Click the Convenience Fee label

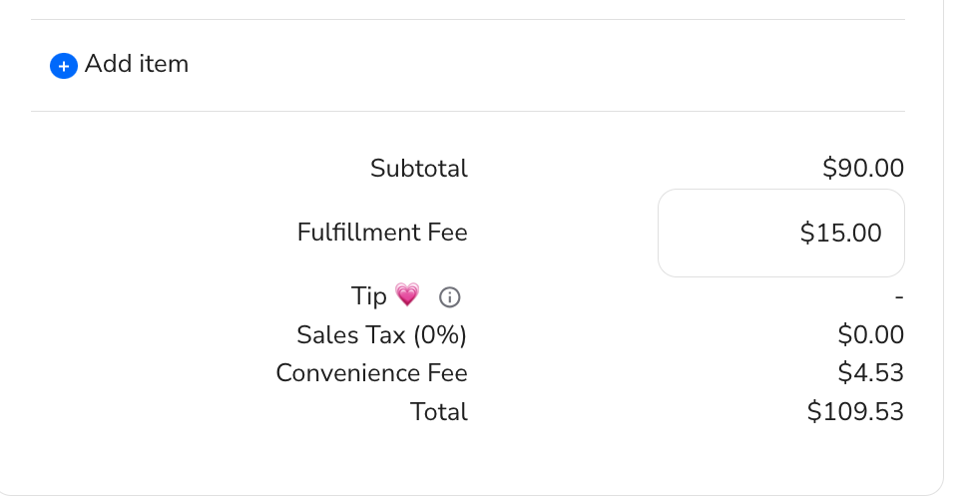click(x=372, y=373)
